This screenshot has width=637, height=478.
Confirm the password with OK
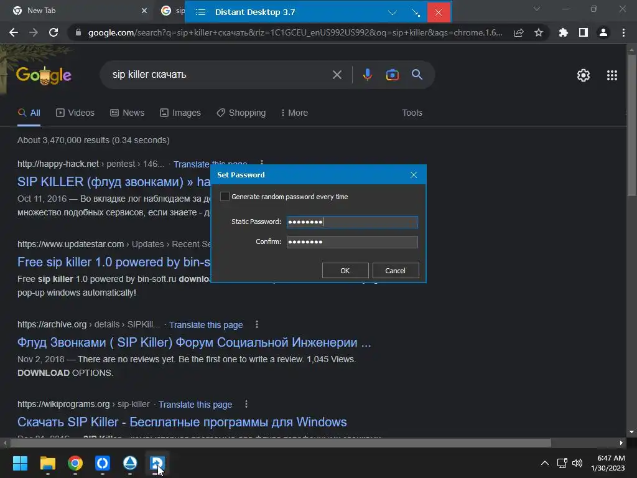coord(345,271)
